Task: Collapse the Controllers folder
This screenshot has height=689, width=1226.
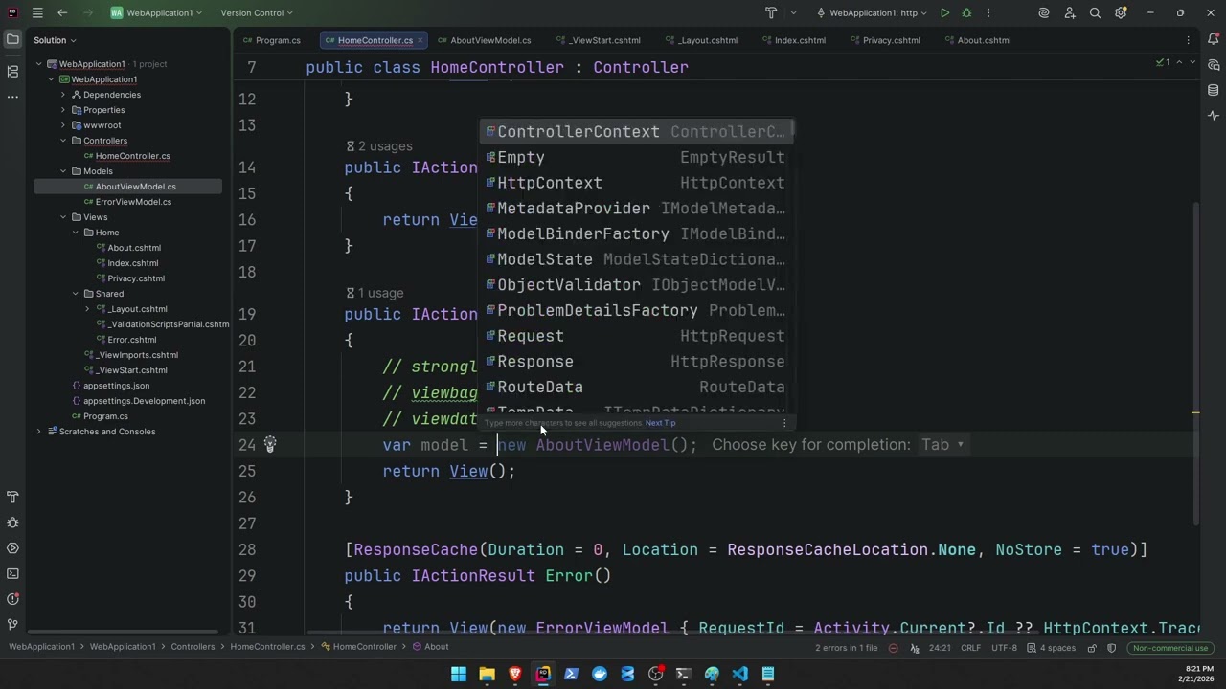Action: click(63, 141)
